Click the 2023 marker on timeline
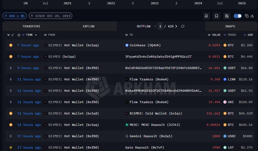 pos(155,3)
